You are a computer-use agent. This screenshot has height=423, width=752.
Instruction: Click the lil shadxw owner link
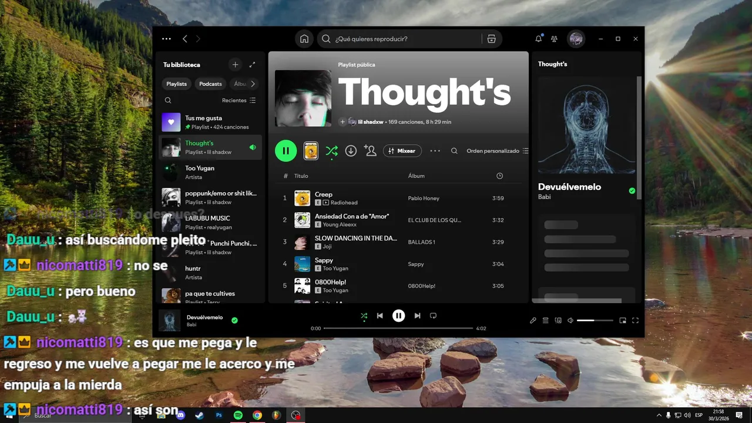click(x=371, y=122)
